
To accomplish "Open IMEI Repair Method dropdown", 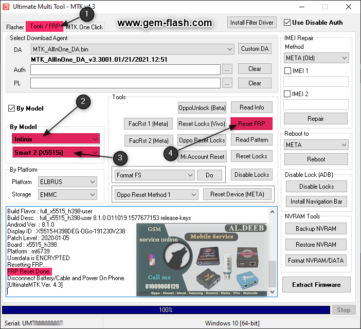I will pyautogui.click(x=316, y=58).
